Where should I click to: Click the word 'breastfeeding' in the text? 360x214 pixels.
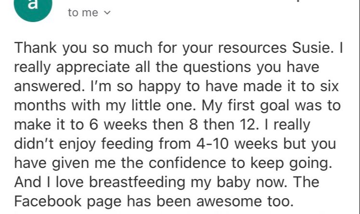[x=137, y=182]
